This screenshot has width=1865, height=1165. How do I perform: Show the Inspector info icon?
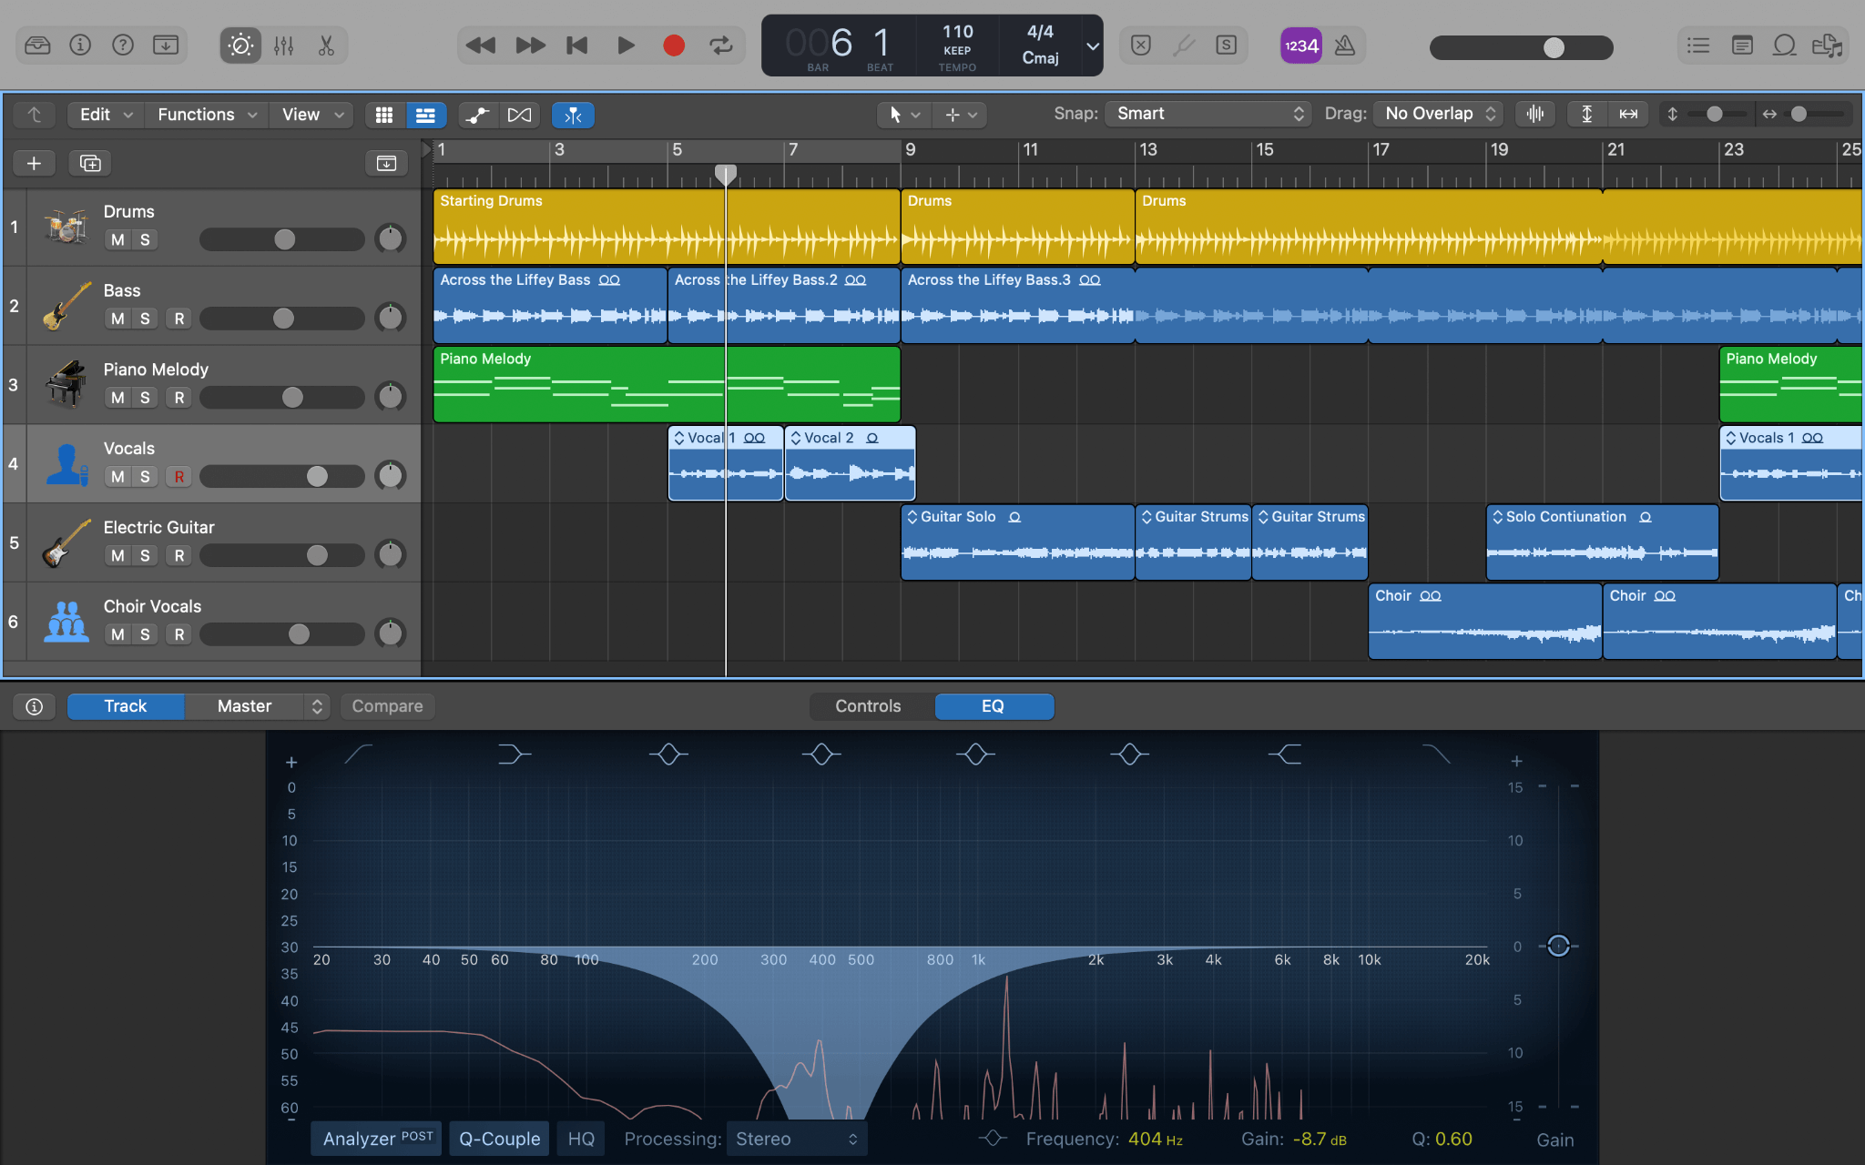tap(80, 45)
